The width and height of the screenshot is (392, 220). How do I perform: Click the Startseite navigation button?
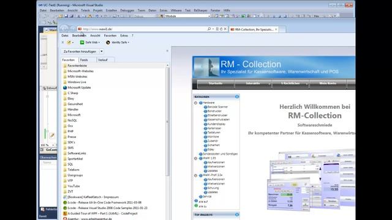pyautogui.click(x=216, y=84)
